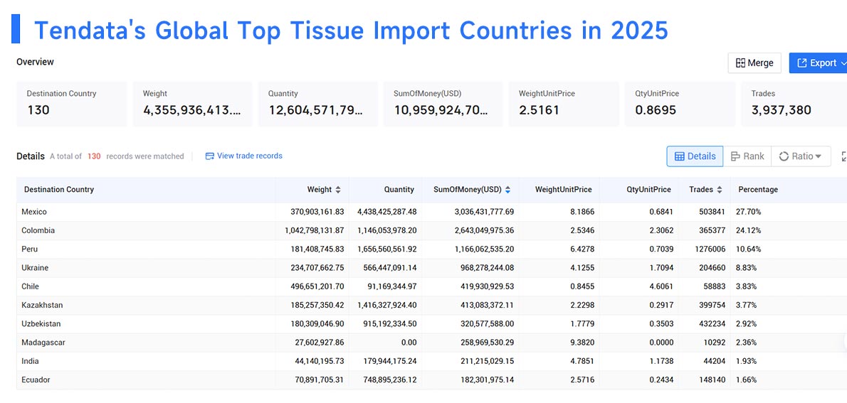Select the Madagascar row country name
The image size is (847, 403).
pyautogui.click(x=43, y=342)
